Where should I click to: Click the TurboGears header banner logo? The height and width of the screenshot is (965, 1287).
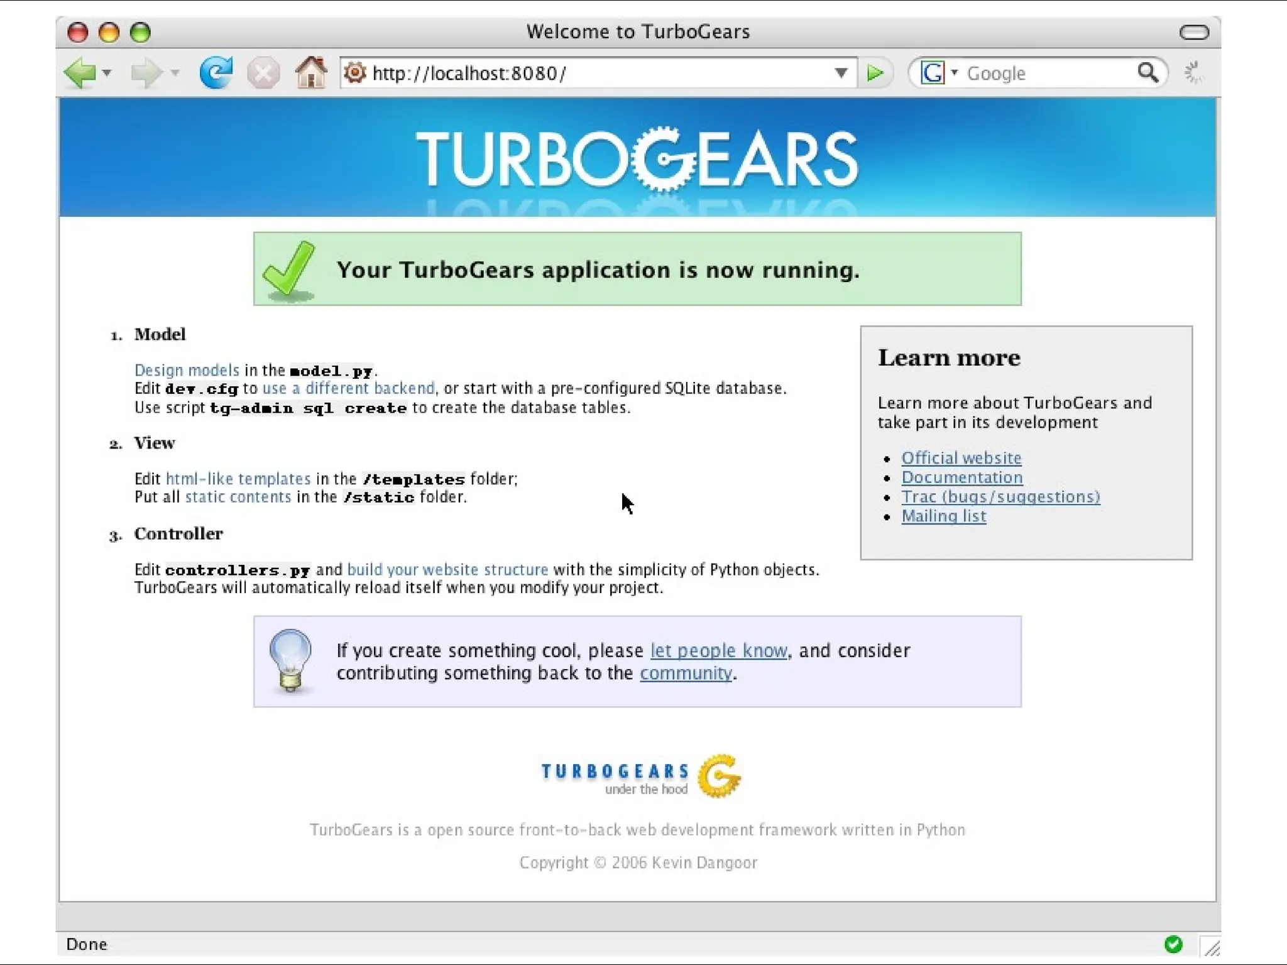tap(637, 159)
